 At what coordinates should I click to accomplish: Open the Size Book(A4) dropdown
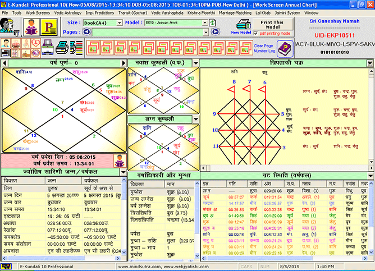tap(119, 23)
